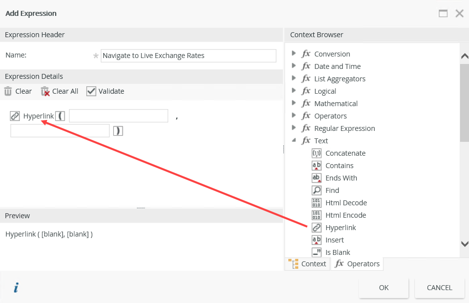Viewport: 469px width, 303px height.
Task: Select the Hyperlink chain icon in Expression Details
Action: pyautogui.click(x=15, y=116)
